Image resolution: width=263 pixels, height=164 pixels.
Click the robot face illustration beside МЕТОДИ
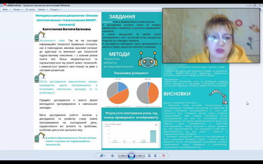coord(148,59)
